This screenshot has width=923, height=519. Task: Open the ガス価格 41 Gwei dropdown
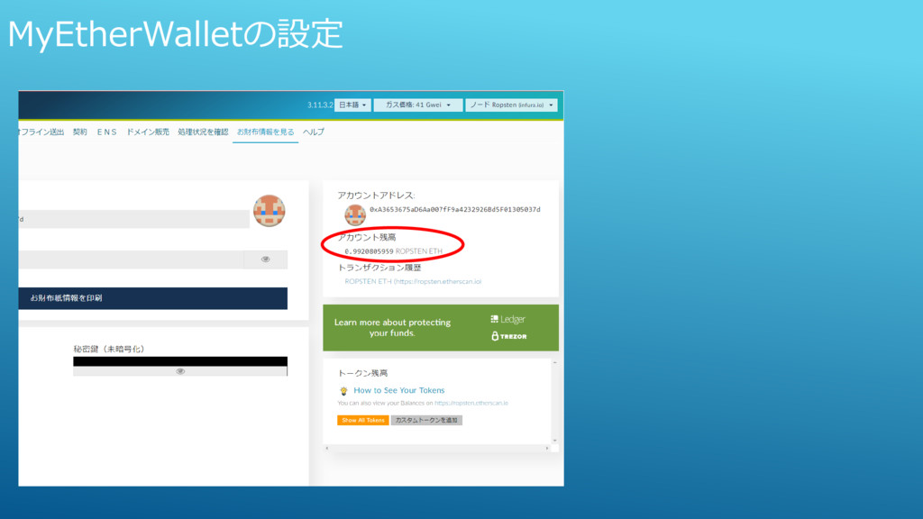(418, 105)
